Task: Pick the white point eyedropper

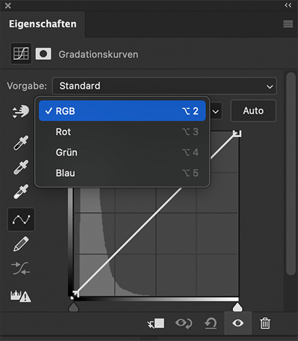Action: 21,192
